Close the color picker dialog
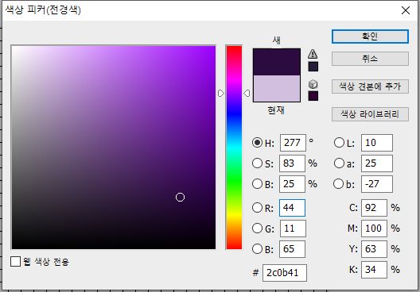This screenshot has height=292, width=420. pos(406,10)
